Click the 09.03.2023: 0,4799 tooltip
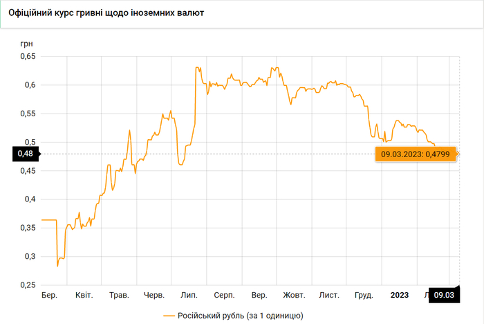The height and width of the screenshot is (324, 484). [415, 154]
